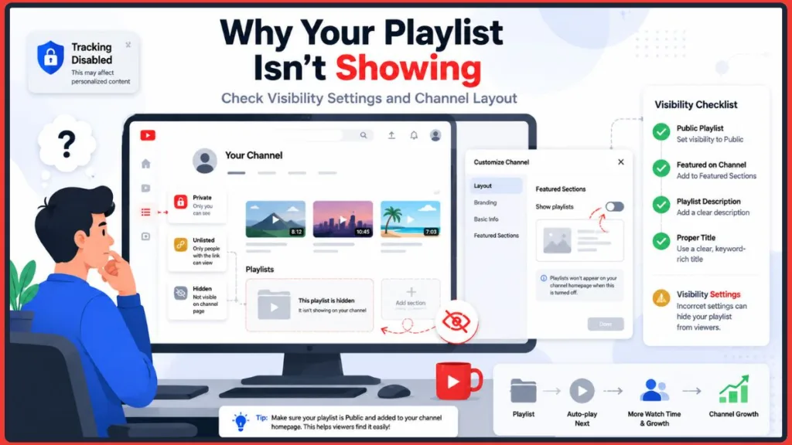The image size is (792, 445).
Task: Click the Your Channel profile avatar
Action: [x=204, y=161]
